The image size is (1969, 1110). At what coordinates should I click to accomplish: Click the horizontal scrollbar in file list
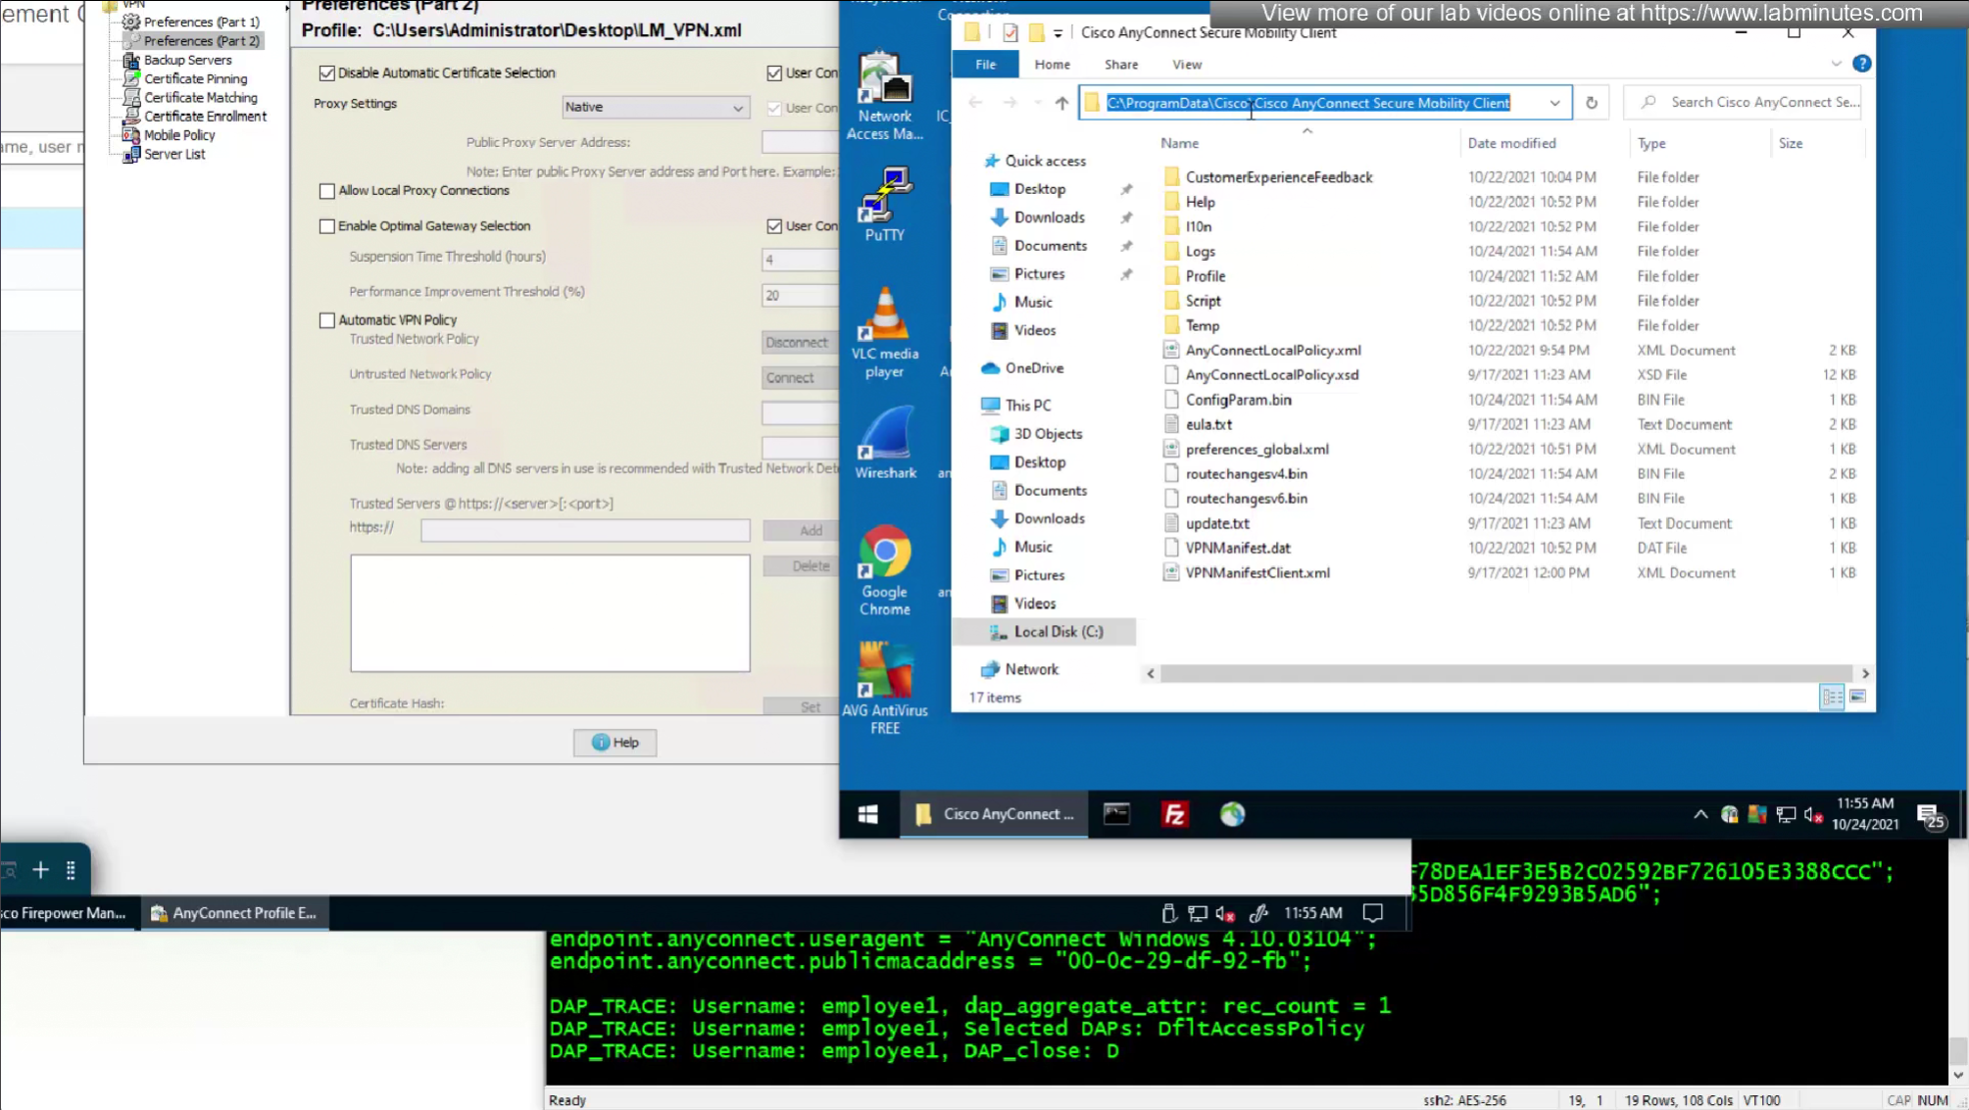click(x=1507, y=674)
